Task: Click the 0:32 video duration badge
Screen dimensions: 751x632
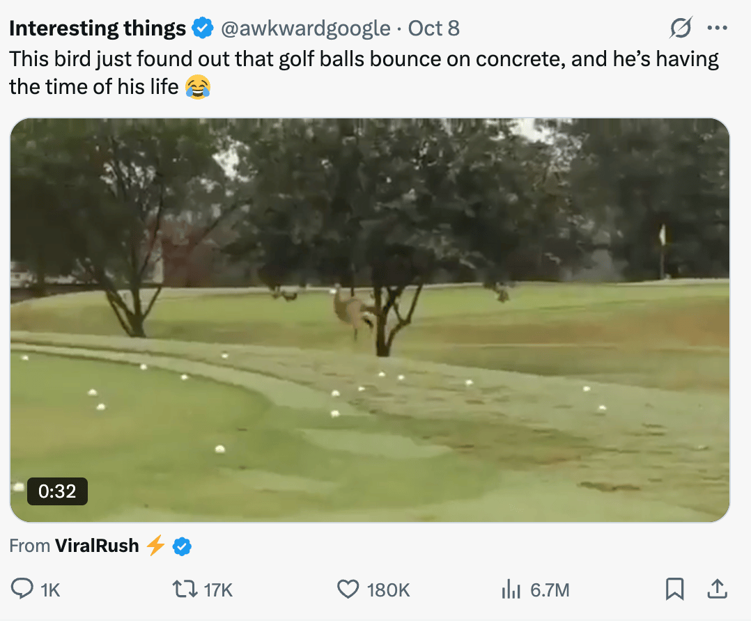Action: click(x=57, y=491)
